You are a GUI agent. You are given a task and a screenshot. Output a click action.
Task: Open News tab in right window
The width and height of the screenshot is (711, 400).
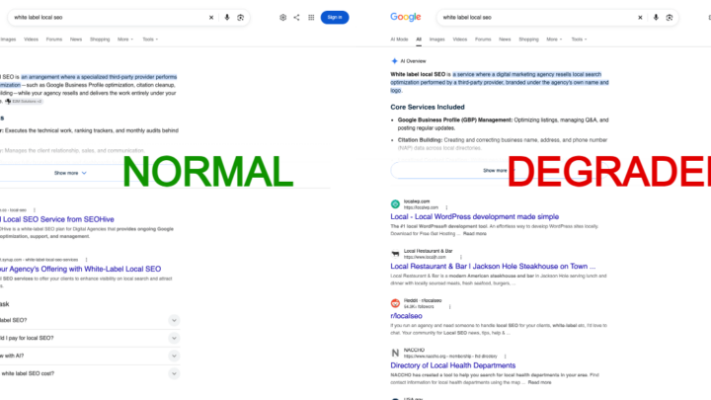505,40
